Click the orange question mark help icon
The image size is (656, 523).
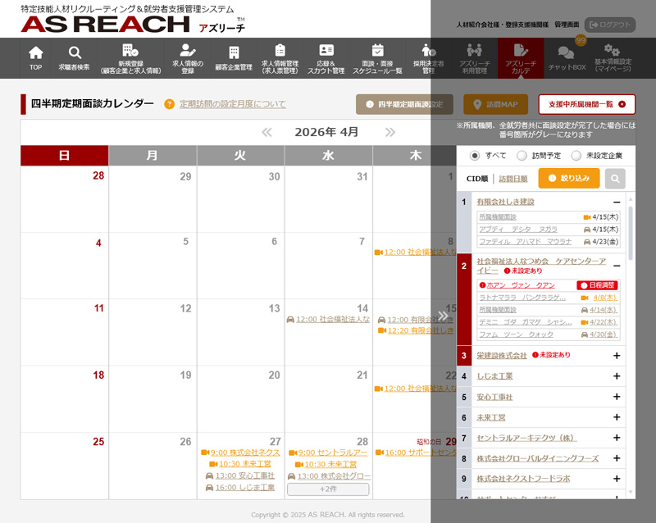tap(169, 104)
